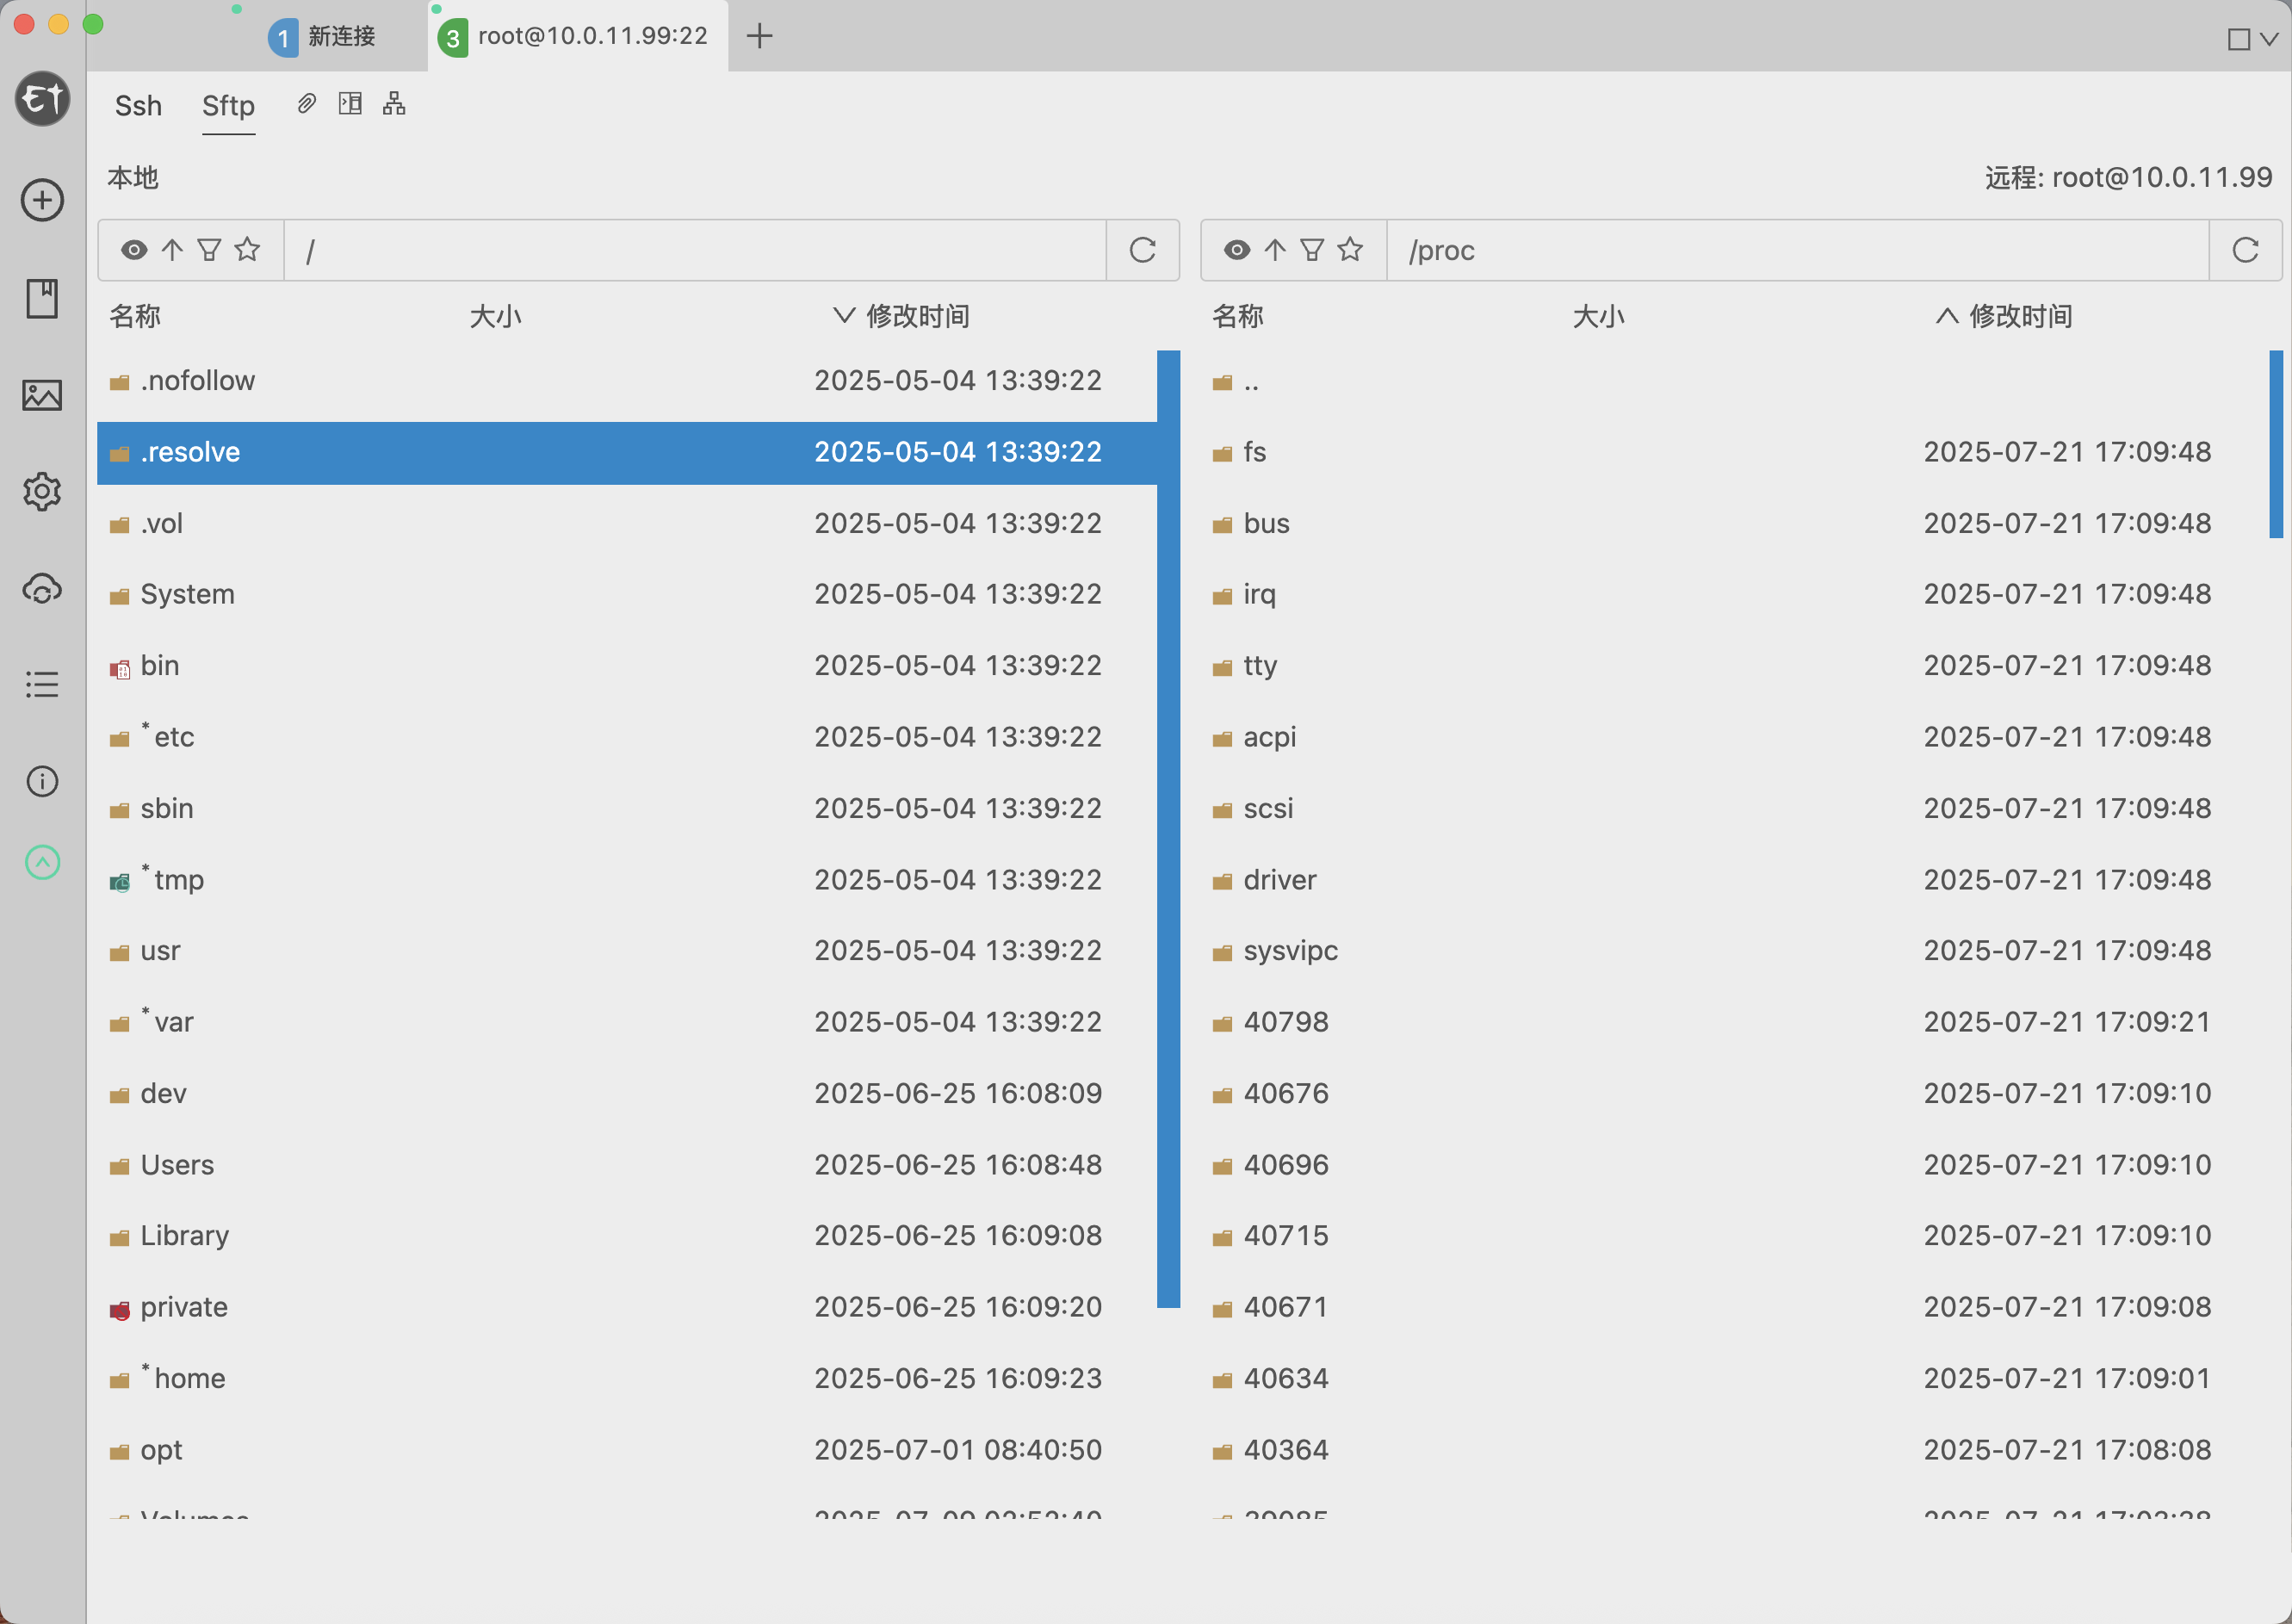
Task: Click the split layout icon in toolbar
Action: point(350,103)
